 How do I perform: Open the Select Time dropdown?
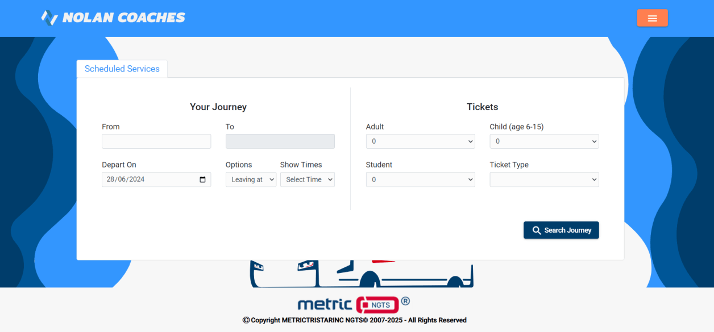coord(308,179)
